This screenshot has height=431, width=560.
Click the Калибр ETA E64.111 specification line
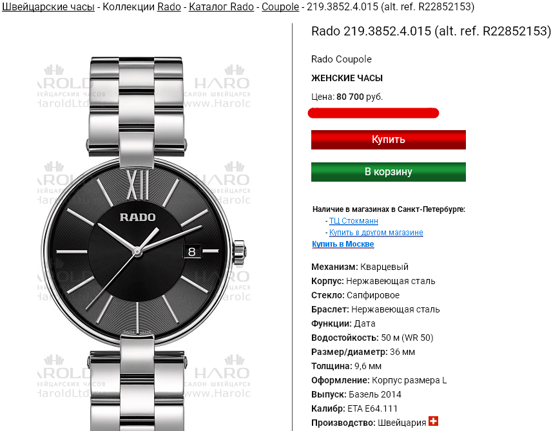click(354, 408)
